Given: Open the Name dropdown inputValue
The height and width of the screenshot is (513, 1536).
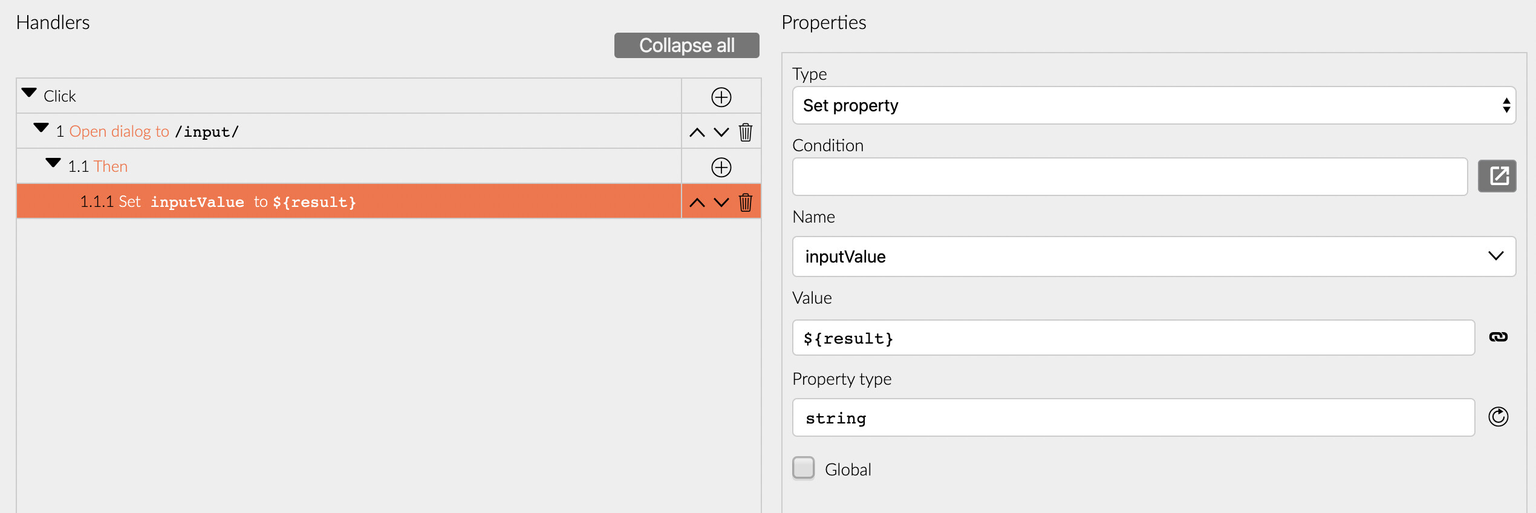Looking at the screenshot, I should coord(1154,256).
